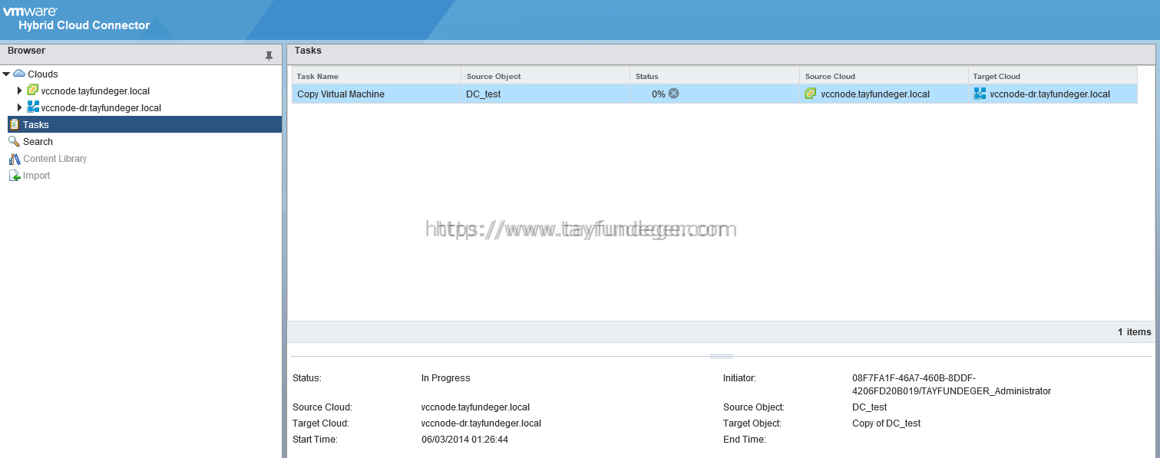The width and height of the screenshot is (1160, 458).
Task: Click the Copy of DC_test target object
Action: (x=886, y=423)
